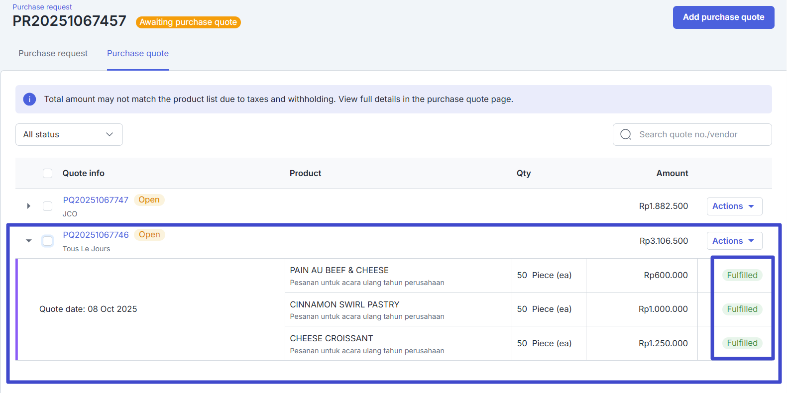Click the magnifier search icon

(626, 134)
